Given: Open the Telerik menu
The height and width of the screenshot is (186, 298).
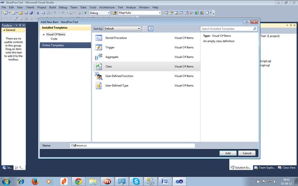Looking at the screenshot, I should tap(30, 7).
